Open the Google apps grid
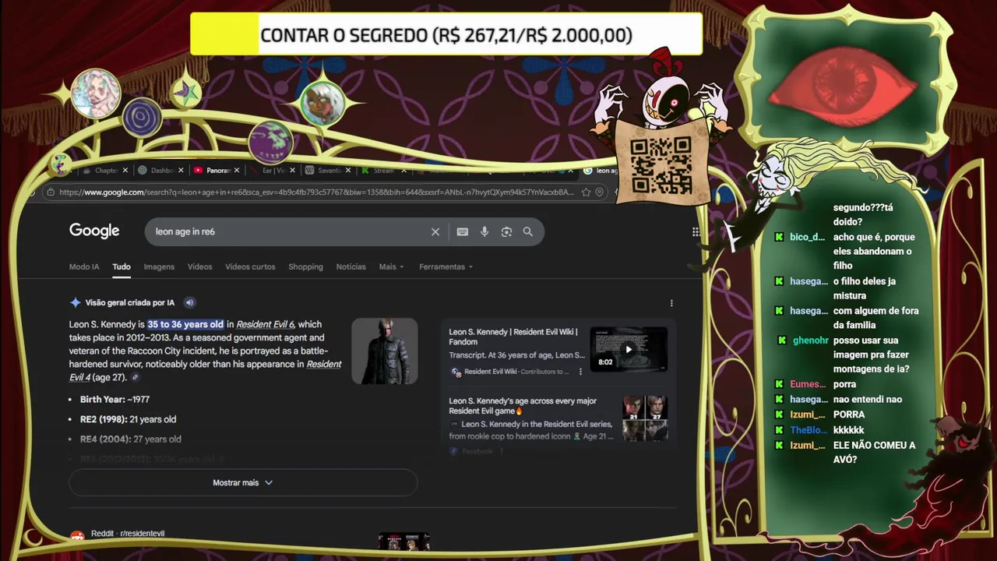Image resolution: width=997 pixels, height=561 pixels. point(696,231)
